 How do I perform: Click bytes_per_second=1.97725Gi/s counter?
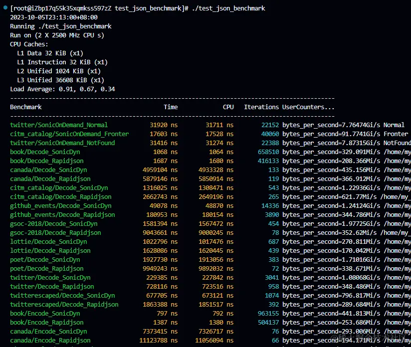pos(331,224)
